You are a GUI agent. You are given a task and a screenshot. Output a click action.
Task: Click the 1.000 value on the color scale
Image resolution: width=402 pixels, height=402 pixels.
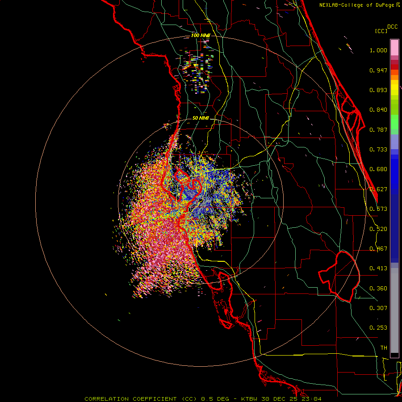(378, 50)
